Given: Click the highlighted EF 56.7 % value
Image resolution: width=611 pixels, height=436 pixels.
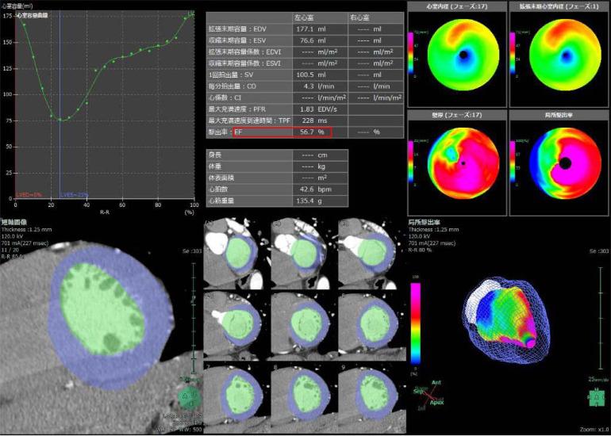Looking at the screenshot, I should [307, 131].
